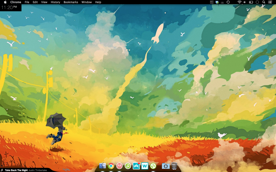276x172 pixels.
Task: Click the 11:20 PM clock widget
Action: 11,8
